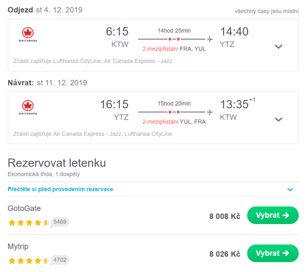Viewport: 307px width, 272px height.
Task: Open 'Přečtěte si před provedením rezervace' link
Action: point(60,189)
